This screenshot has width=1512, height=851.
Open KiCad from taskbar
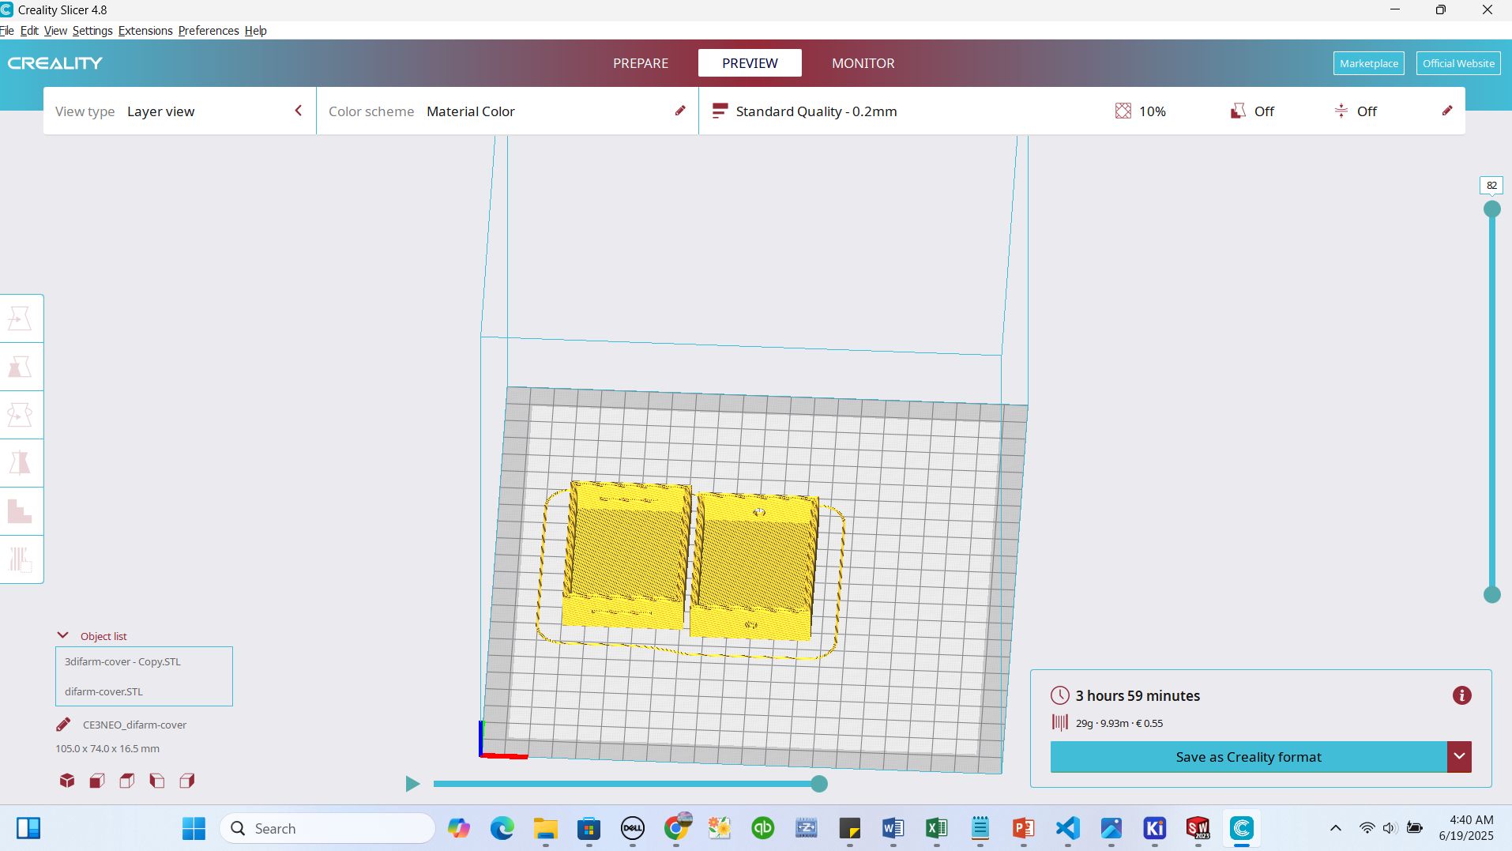(x=1154, y=828)
